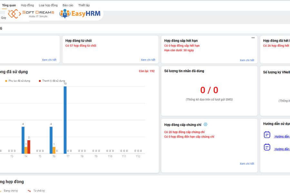Click the second Hướng dẫn calendar icon
290x193 pixels.
[267, 147]
